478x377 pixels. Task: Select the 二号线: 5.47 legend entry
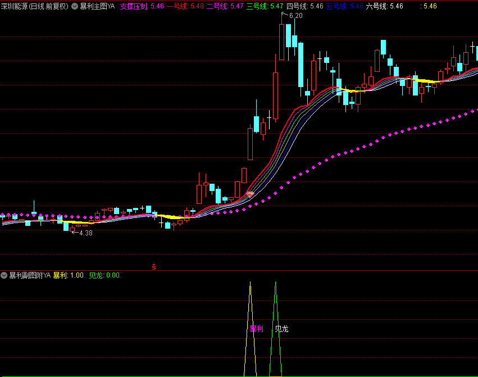click(225, 6)
